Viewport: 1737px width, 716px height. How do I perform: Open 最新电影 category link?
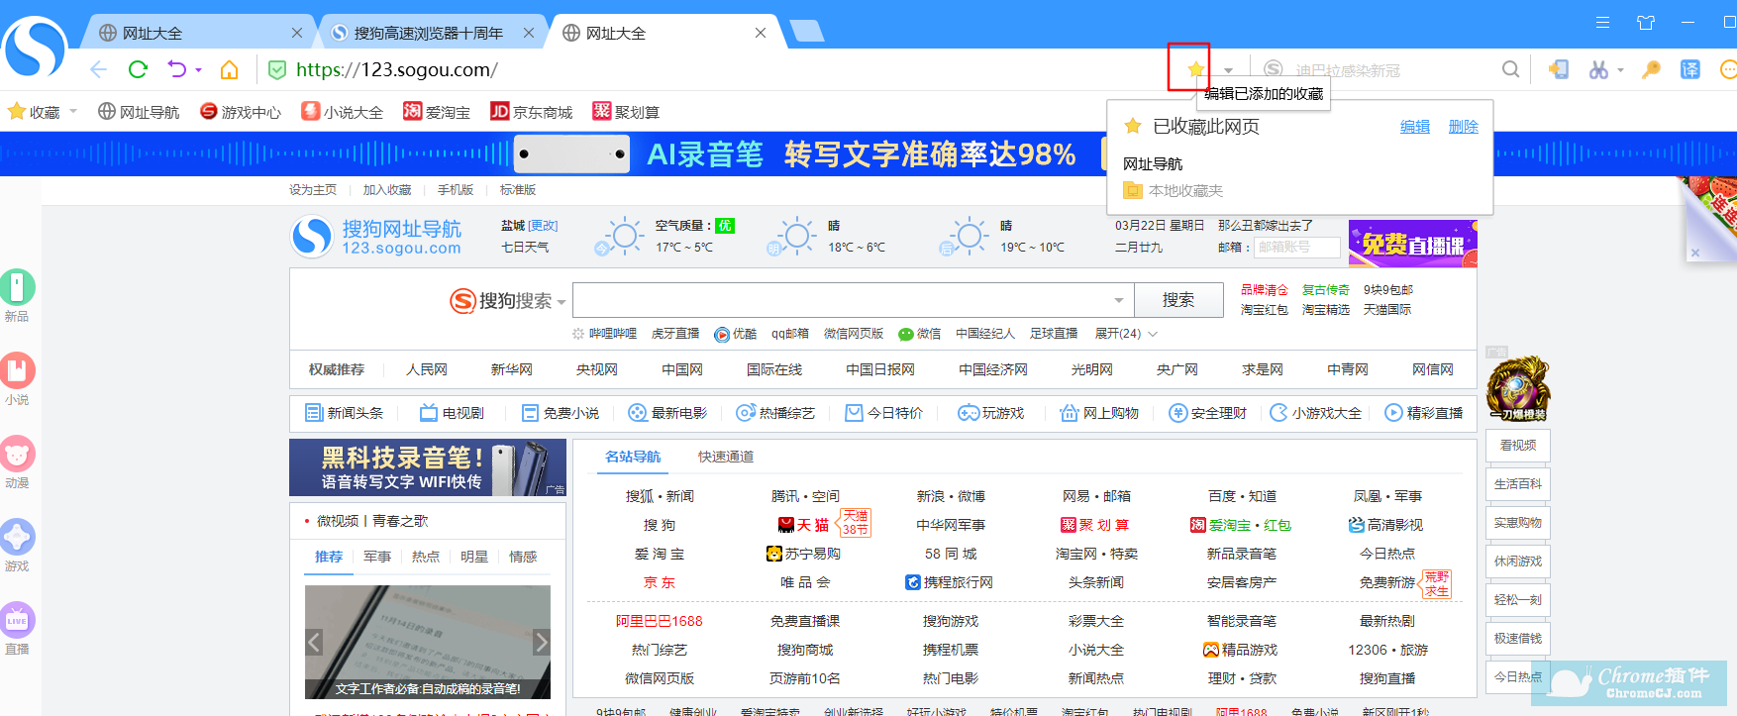[x=668, y=413]
